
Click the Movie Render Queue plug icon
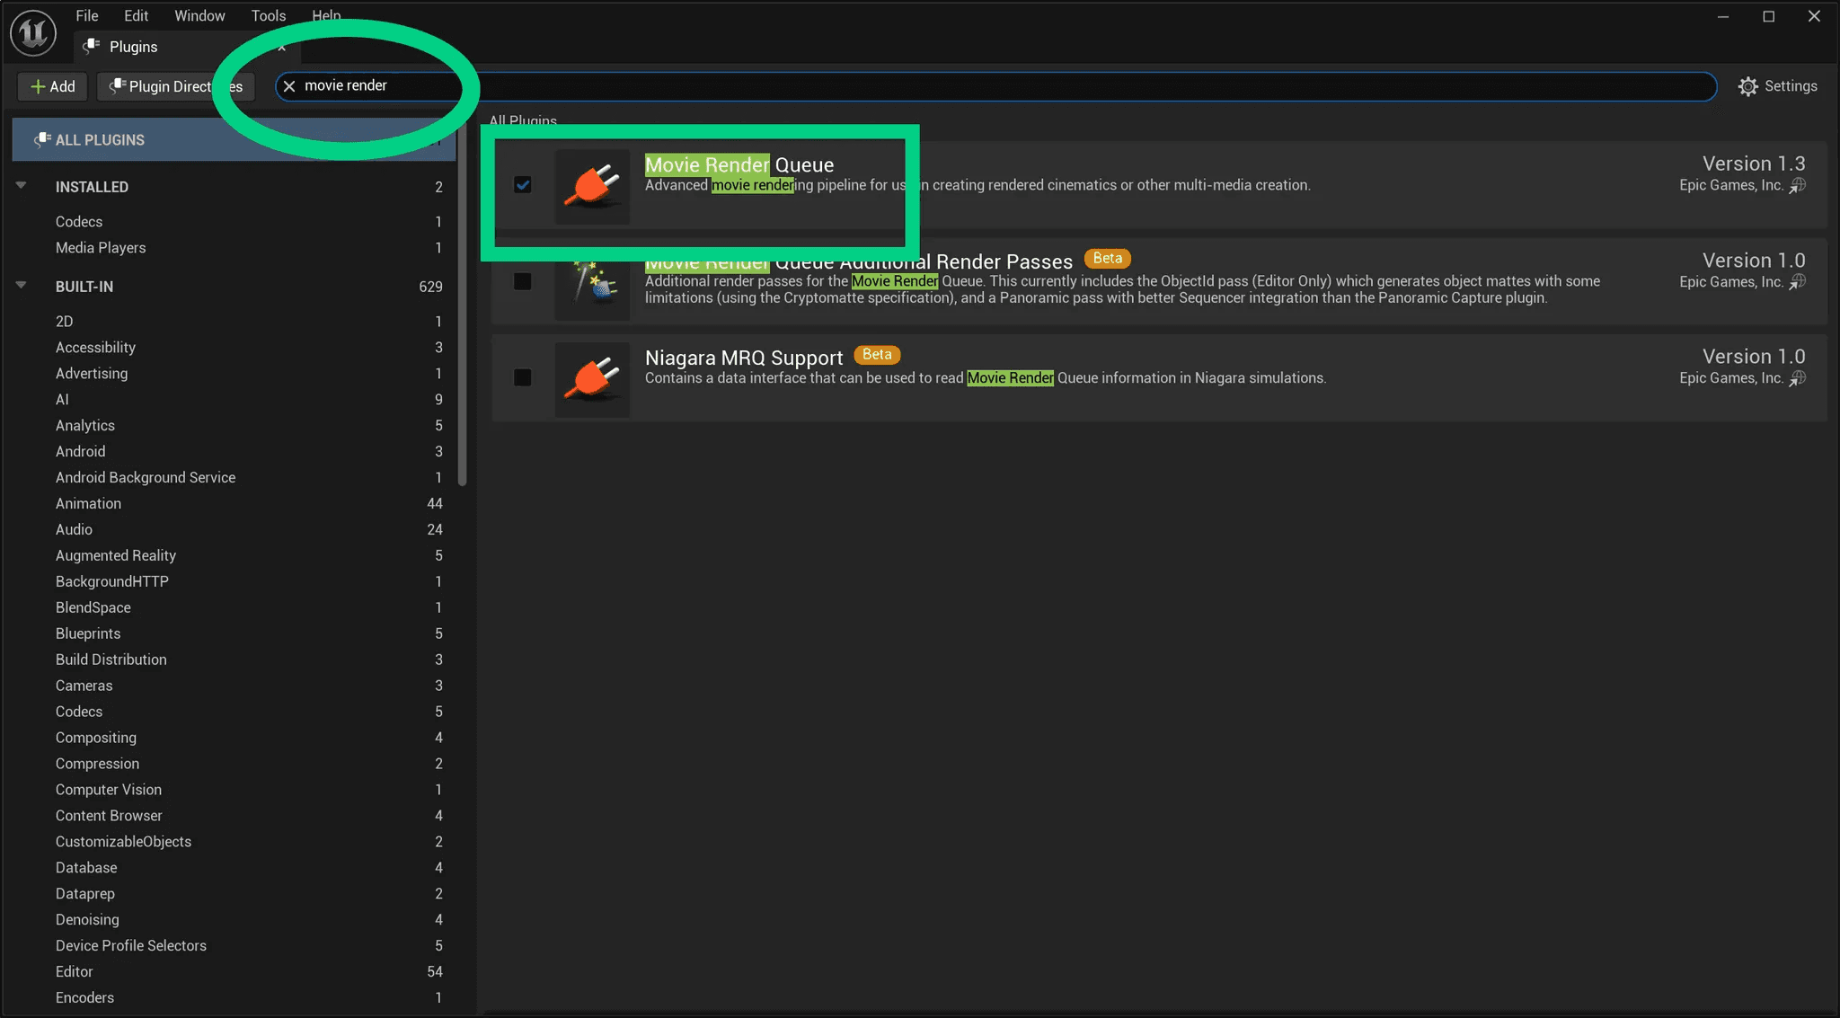coord(592,185)
